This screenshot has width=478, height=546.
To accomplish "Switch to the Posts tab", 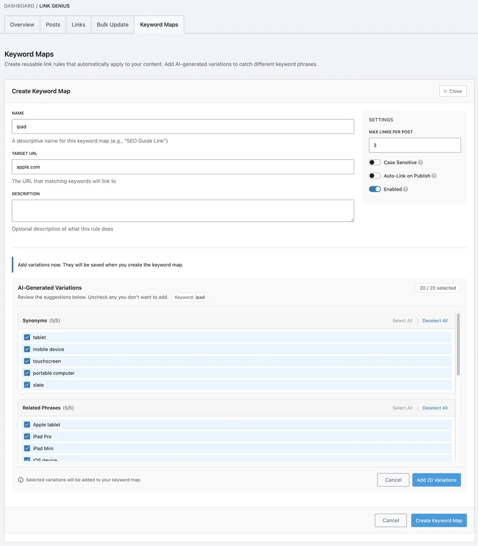I will pos(52,24).
